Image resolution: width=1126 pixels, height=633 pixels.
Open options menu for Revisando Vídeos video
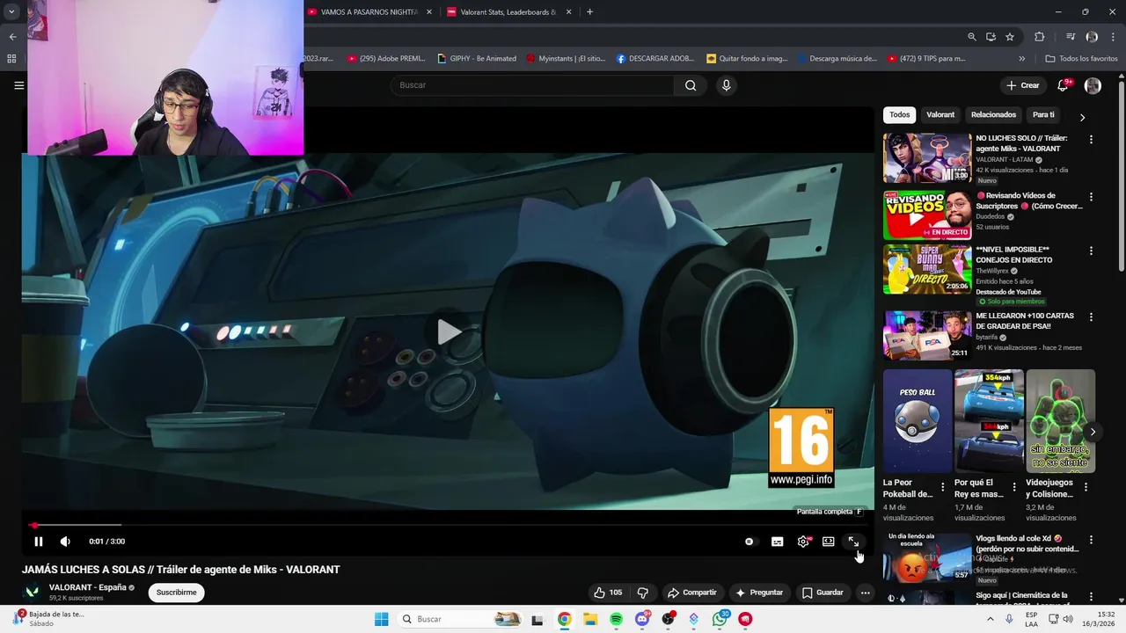1091,197
